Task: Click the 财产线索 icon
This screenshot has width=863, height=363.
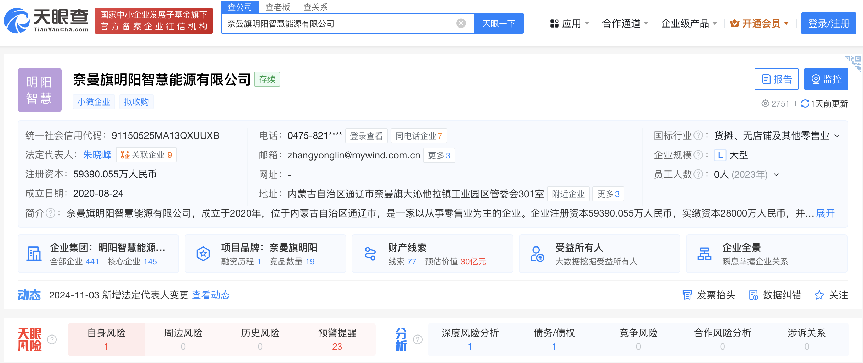Action: (370, 254)
